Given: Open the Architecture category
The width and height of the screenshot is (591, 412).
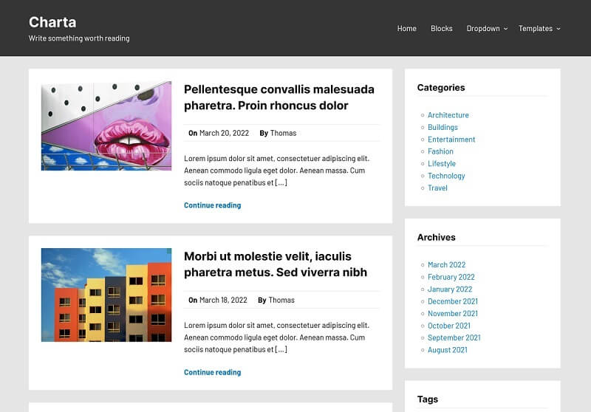Looking at the screenshot, I should pyautogui.click(x=448, y=115).
